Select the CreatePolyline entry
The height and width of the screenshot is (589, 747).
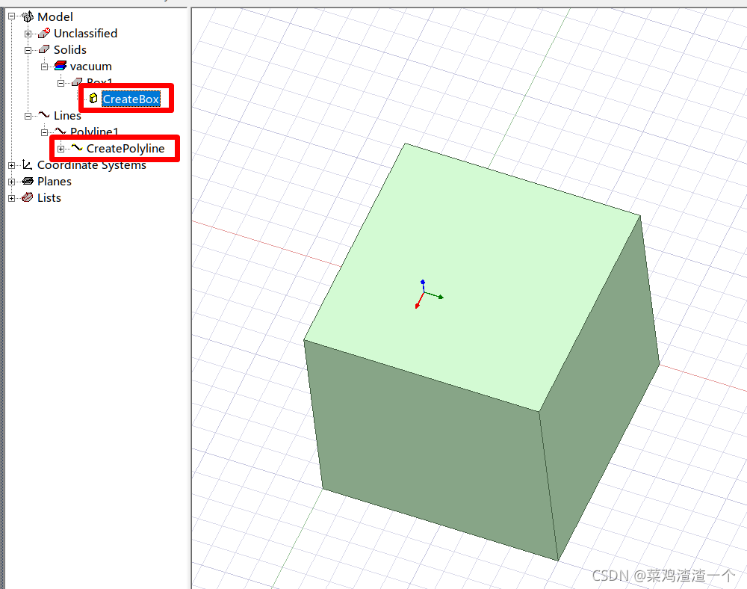125,148
